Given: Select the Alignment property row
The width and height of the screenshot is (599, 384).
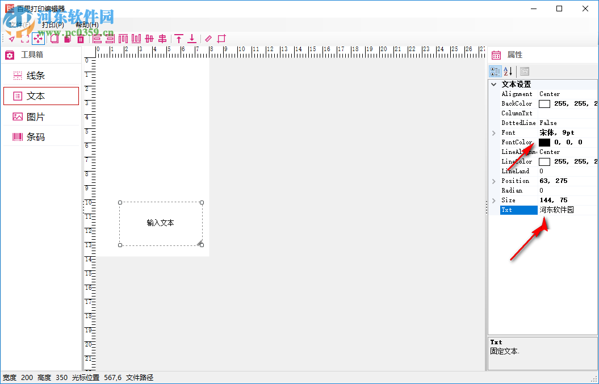Looking at the screenshot, I should click(x=548, y=94).
